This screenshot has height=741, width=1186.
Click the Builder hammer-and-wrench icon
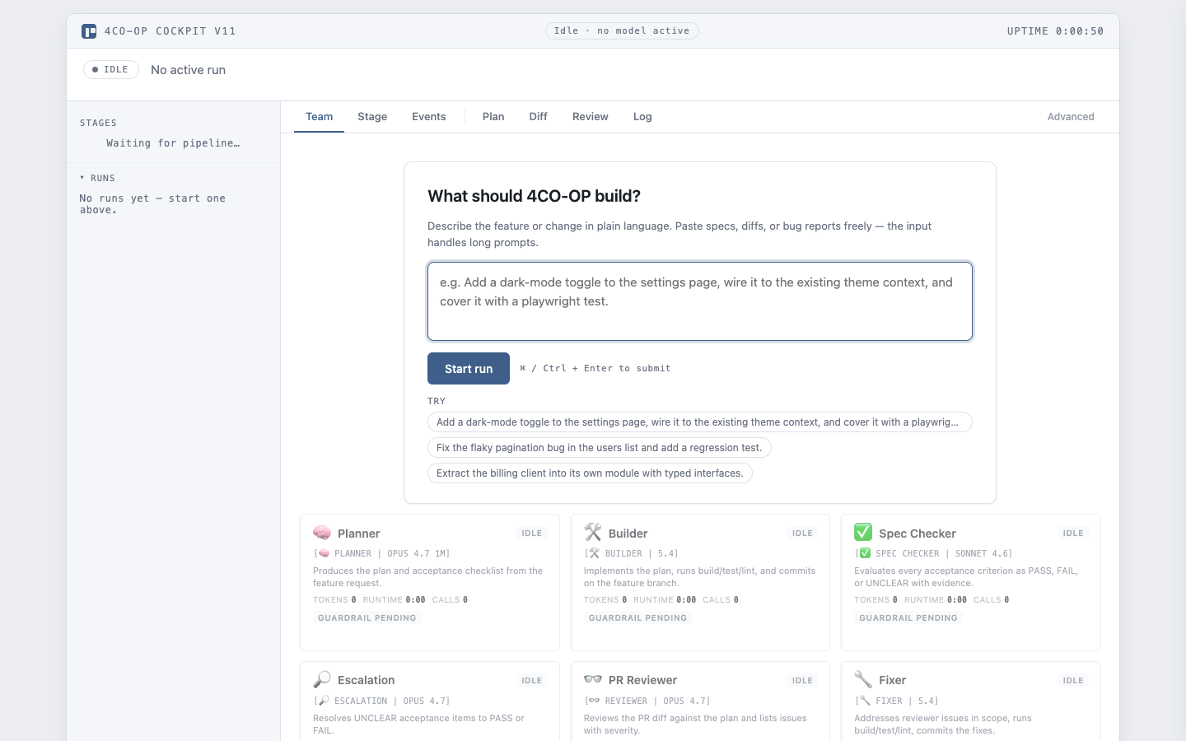click(x=593, y=533)
